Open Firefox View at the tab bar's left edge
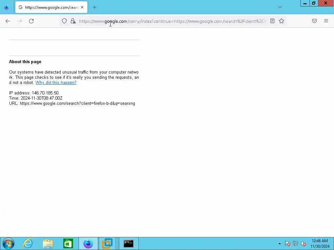 pos(7,7)
